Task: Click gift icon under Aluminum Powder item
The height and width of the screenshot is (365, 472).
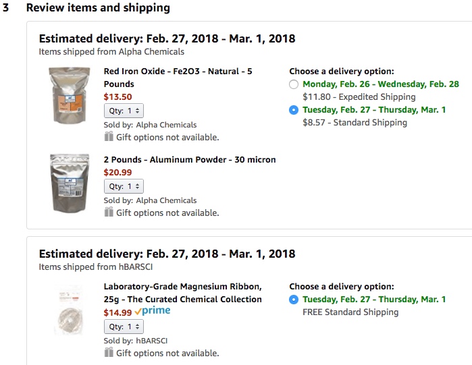Action: tap(109, 213)
